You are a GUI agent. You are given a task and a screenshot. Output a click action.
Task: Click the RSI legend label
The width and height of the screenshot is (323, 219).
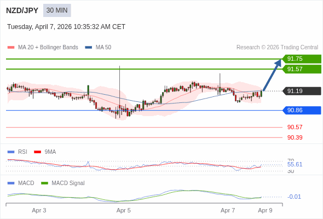pos(22,152)
